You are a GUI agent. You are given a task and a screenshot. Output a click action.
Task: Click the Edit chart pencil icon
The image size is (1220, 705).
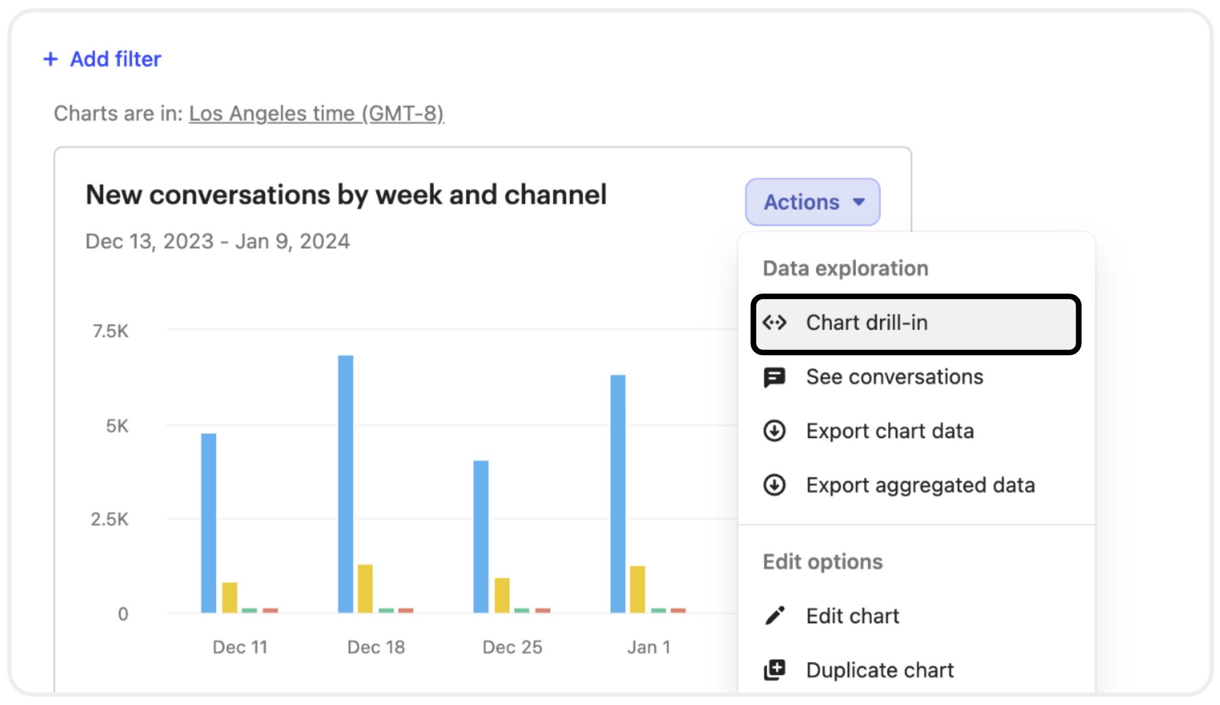click(x=775, y=616)
